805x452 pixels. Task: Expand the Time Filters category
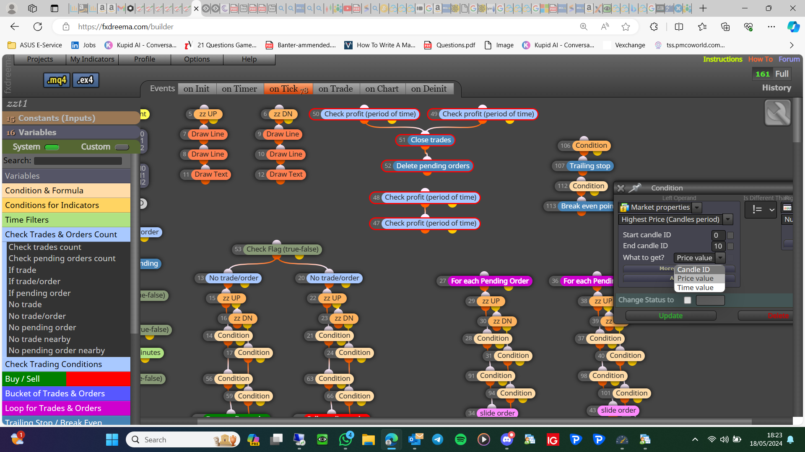pyautogui.click(x=67, y=220)
